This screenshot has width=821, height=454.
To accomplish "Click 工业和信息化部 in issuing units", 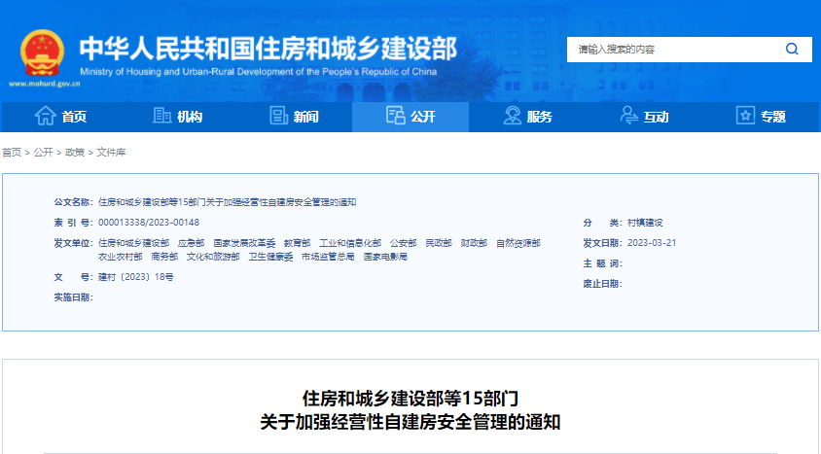I will click(350, 243).
